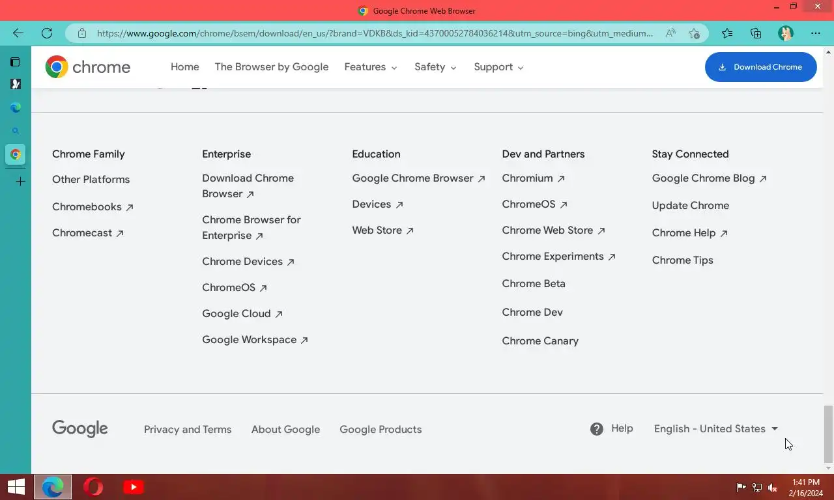Open Google Products footer link
This screenshot has height=500, width=834.
pos(381,430)
